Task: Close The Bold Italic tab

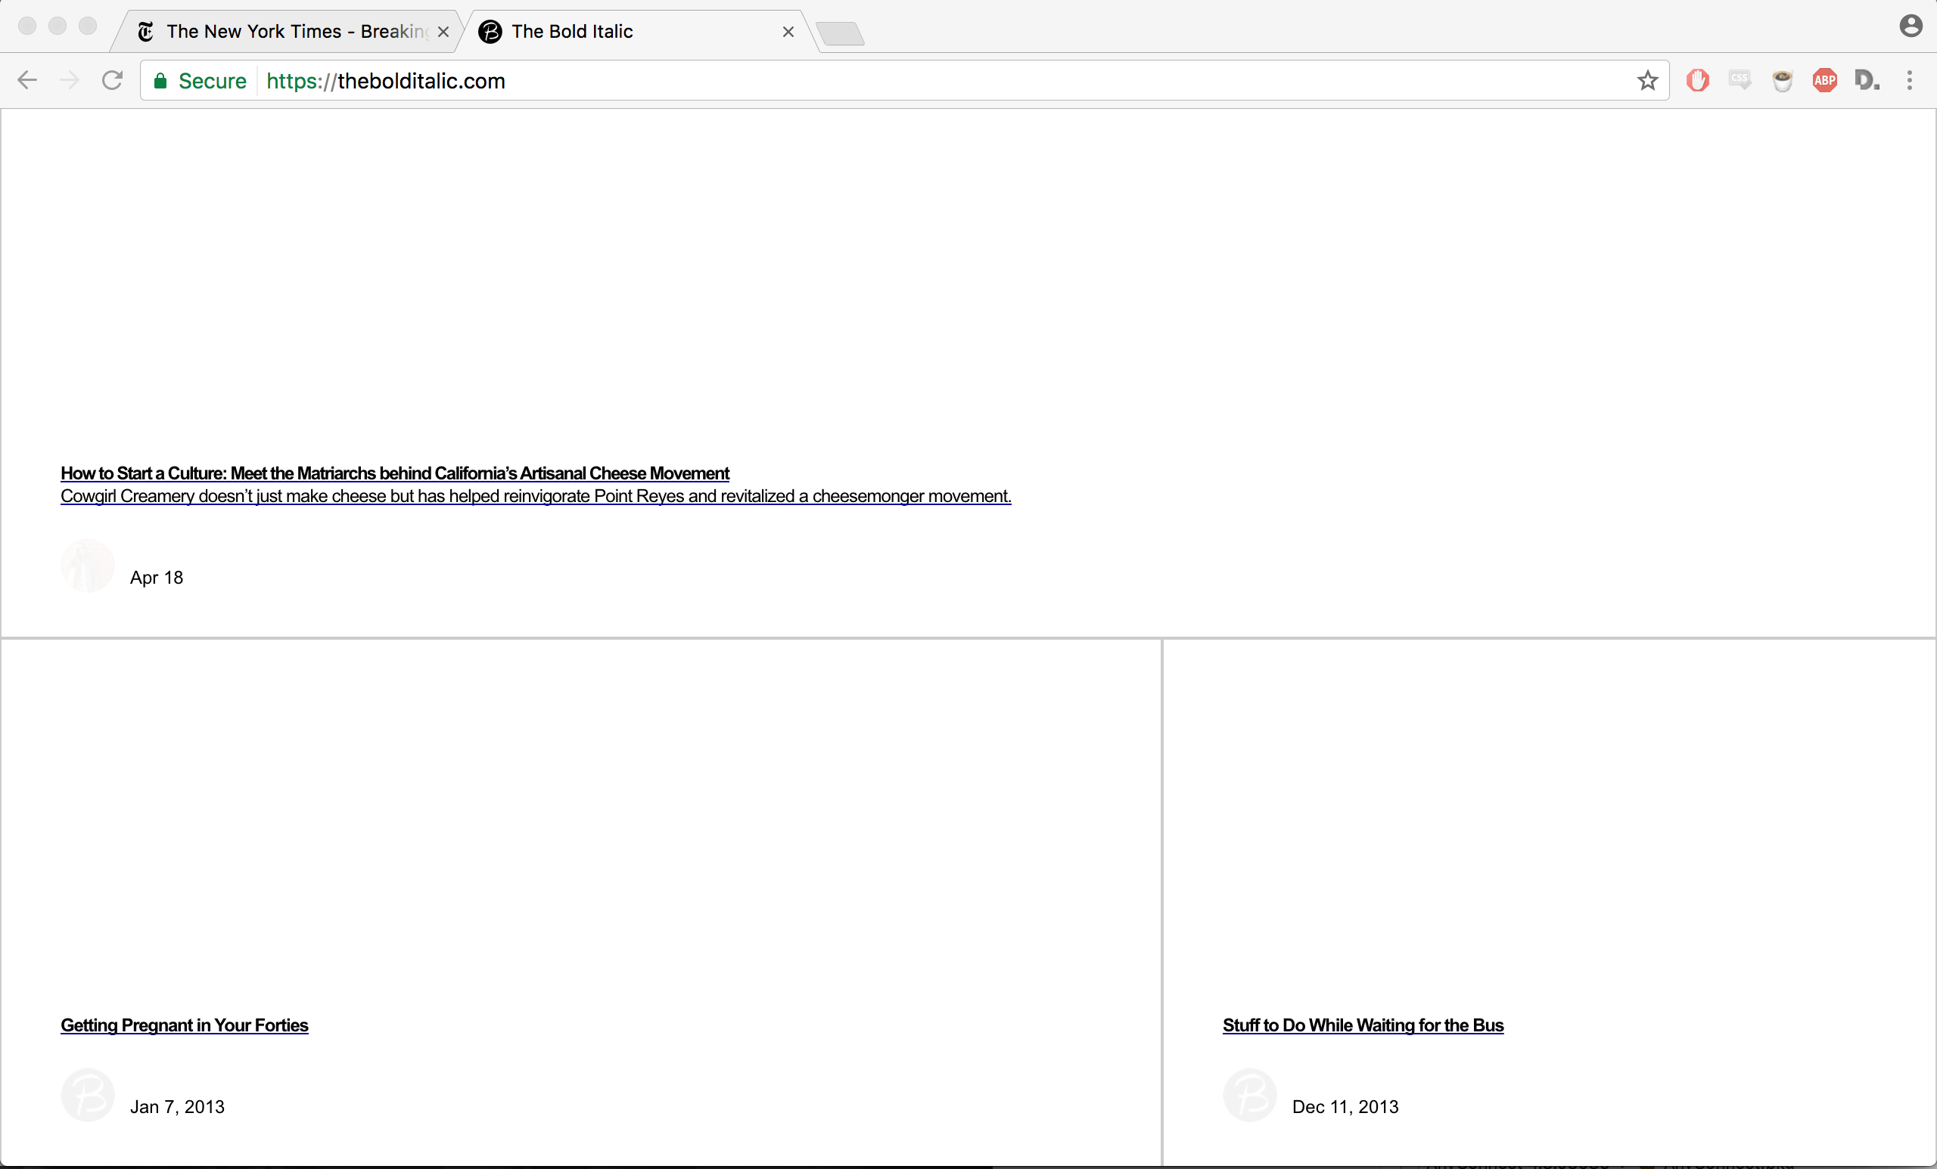Action: point(788,33)
